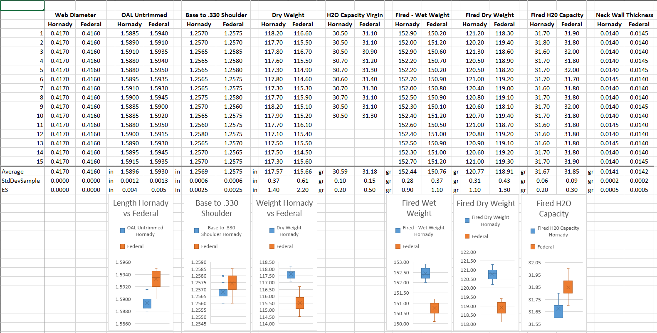
Task: Click row 12 Base to Shoulder Hornady 1.2580
Action: [x=199, y=134]
